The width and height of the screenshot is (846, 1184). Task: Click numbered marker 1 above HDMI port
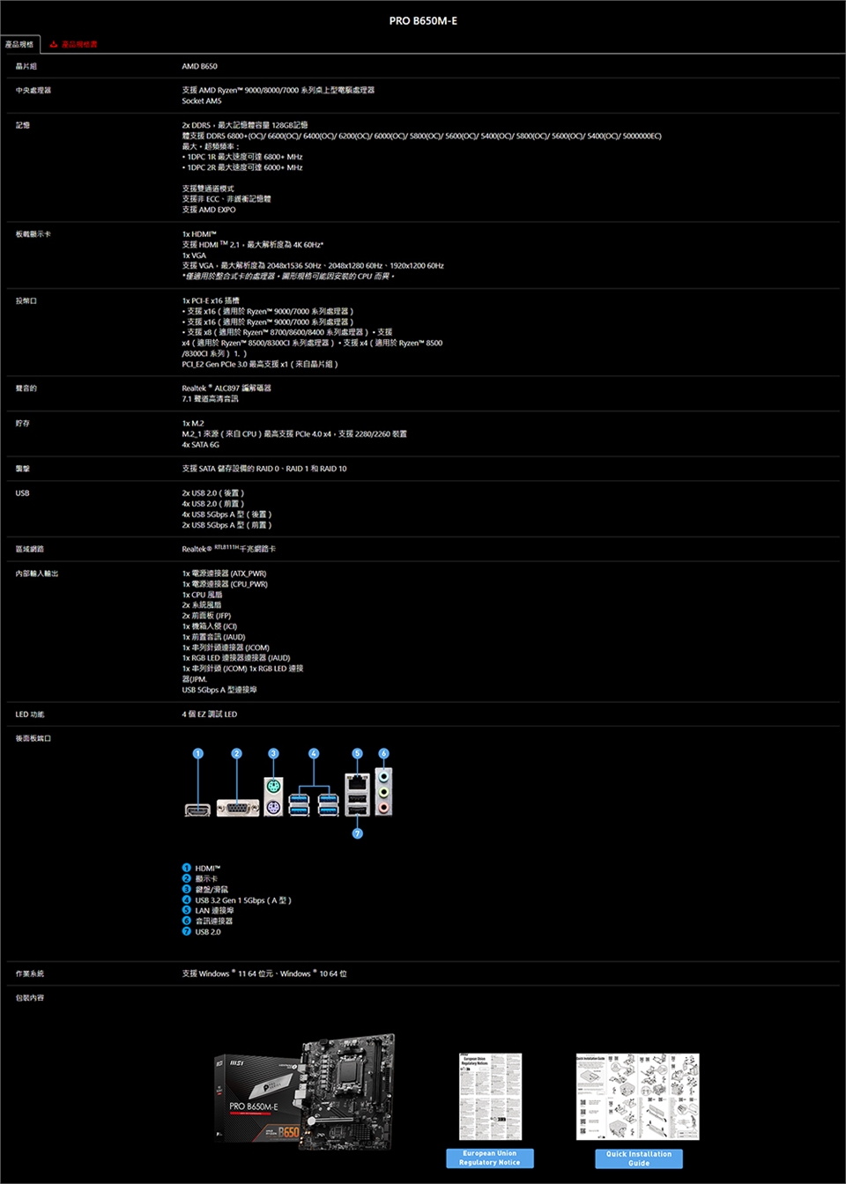(198, 753)
